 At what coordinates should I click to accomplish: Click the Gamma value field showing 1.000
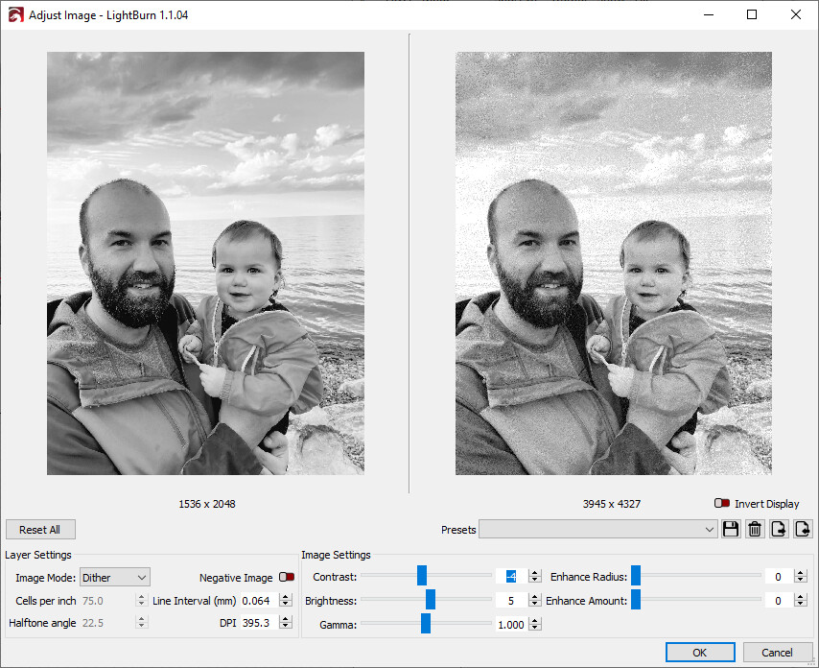[511, 624]
